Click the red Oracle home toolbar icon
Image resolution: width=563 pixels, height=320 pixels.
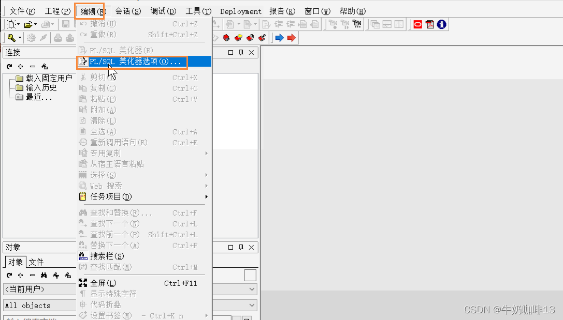[417, 24]
